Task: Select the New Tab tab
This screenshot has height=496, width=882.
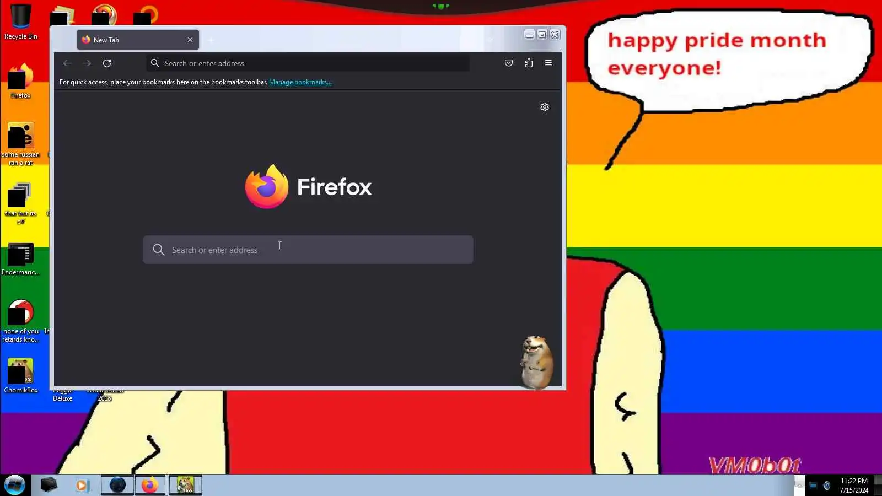Action: 138,40
